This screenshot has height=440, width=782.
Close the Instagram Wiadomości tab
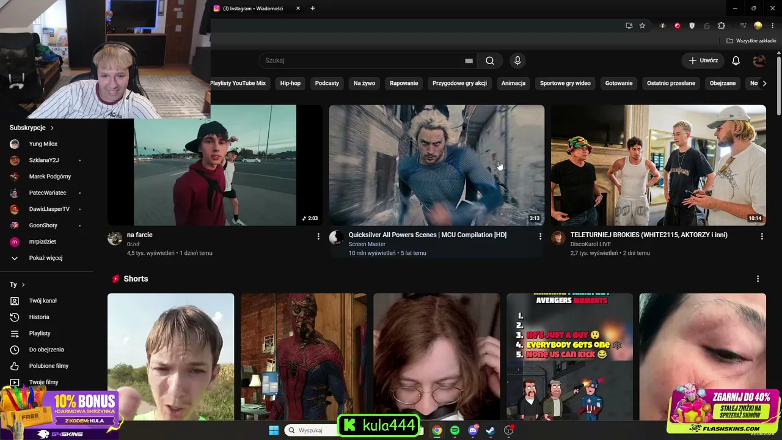(298, 9)
